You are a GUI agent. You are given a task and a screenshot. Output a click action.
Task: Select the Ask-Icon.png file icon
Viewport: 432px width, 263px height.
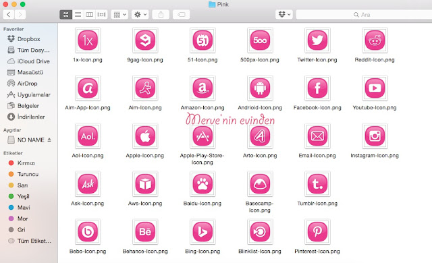88,184
